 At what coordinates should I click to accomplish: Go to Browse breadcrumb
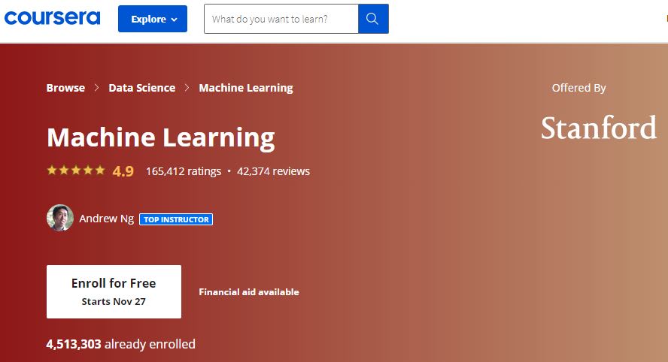(65, 88)
